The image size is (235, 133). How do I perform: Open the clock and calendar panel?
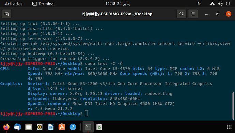tap(117, 4)
